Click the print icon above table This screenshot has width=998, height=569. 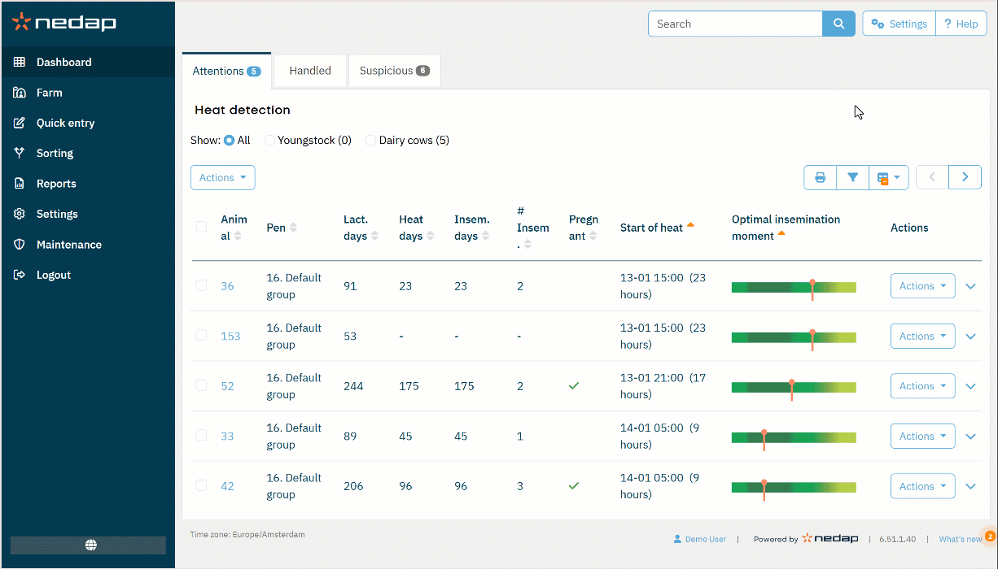pyautogui.click(x=821, y=177)
